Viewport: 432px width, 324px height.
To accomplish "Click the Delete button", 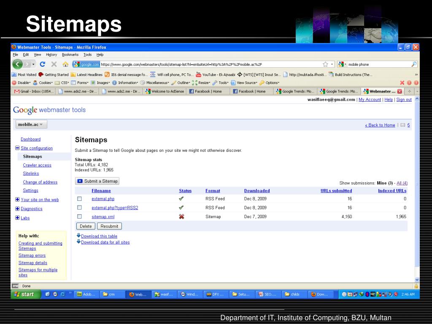I will [86, 226].
